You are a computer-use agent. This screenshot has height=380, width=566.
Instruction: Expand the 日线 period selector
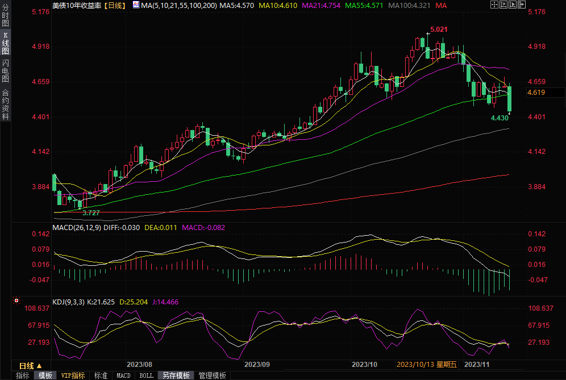click(x=30, y=365)
